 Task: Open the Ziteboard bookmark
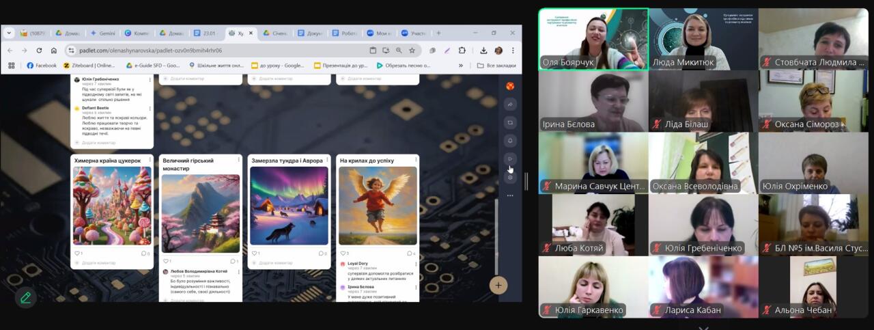[x=89, y=66]
